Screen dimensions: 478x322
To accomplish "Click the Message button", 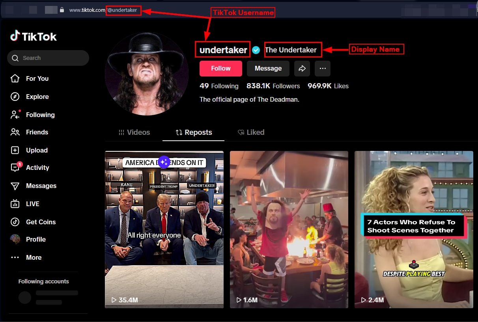I will click(x=268, y=68).
